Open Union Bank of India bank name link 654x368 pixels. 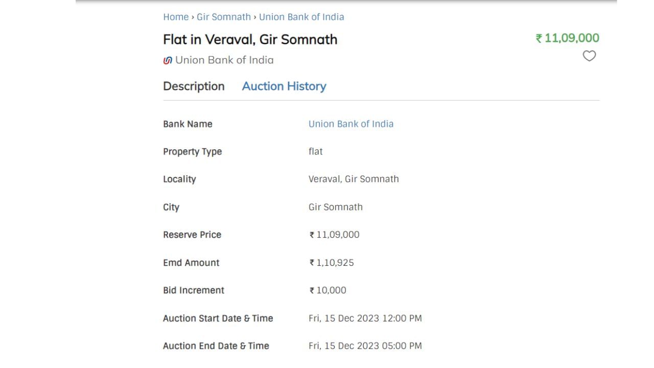351,124
